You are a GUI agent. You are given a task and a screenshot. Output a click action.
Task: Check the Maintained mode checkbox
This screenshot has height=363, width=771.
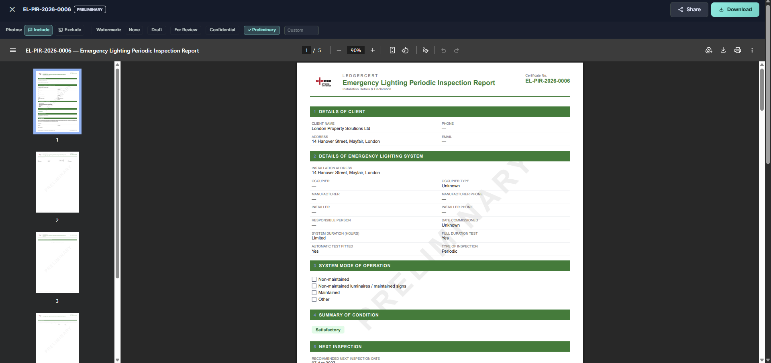[x=314, y=292]
